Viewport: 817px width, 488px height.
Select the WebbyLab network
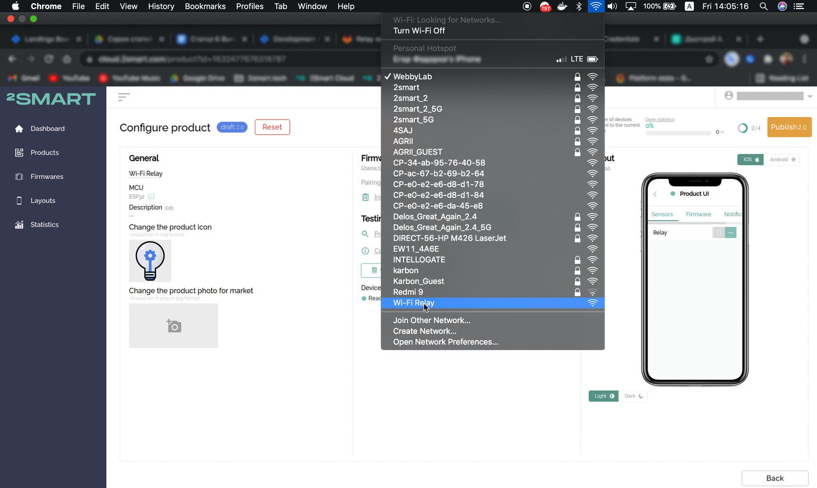pos(493,77)
